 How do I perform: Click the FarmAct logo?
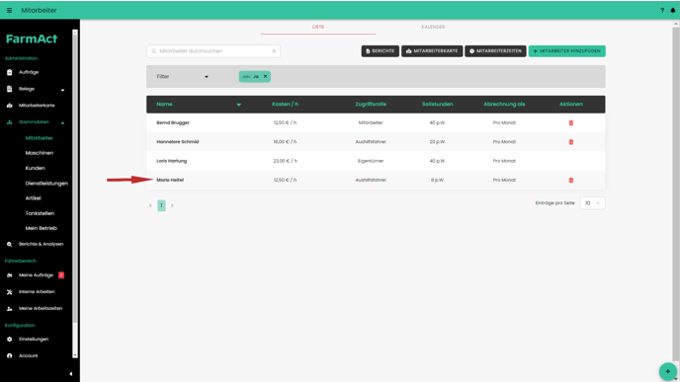coord(32,38)
